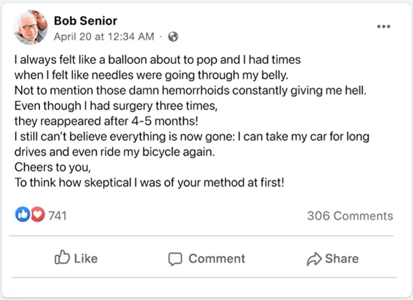
Task: Click the "Bob Senior" author name
Action: click(x=85, y=21)
